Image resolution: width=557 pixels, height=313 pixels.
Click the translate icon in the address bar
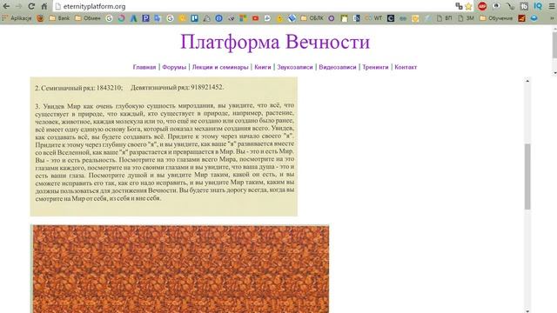(459, 6)
